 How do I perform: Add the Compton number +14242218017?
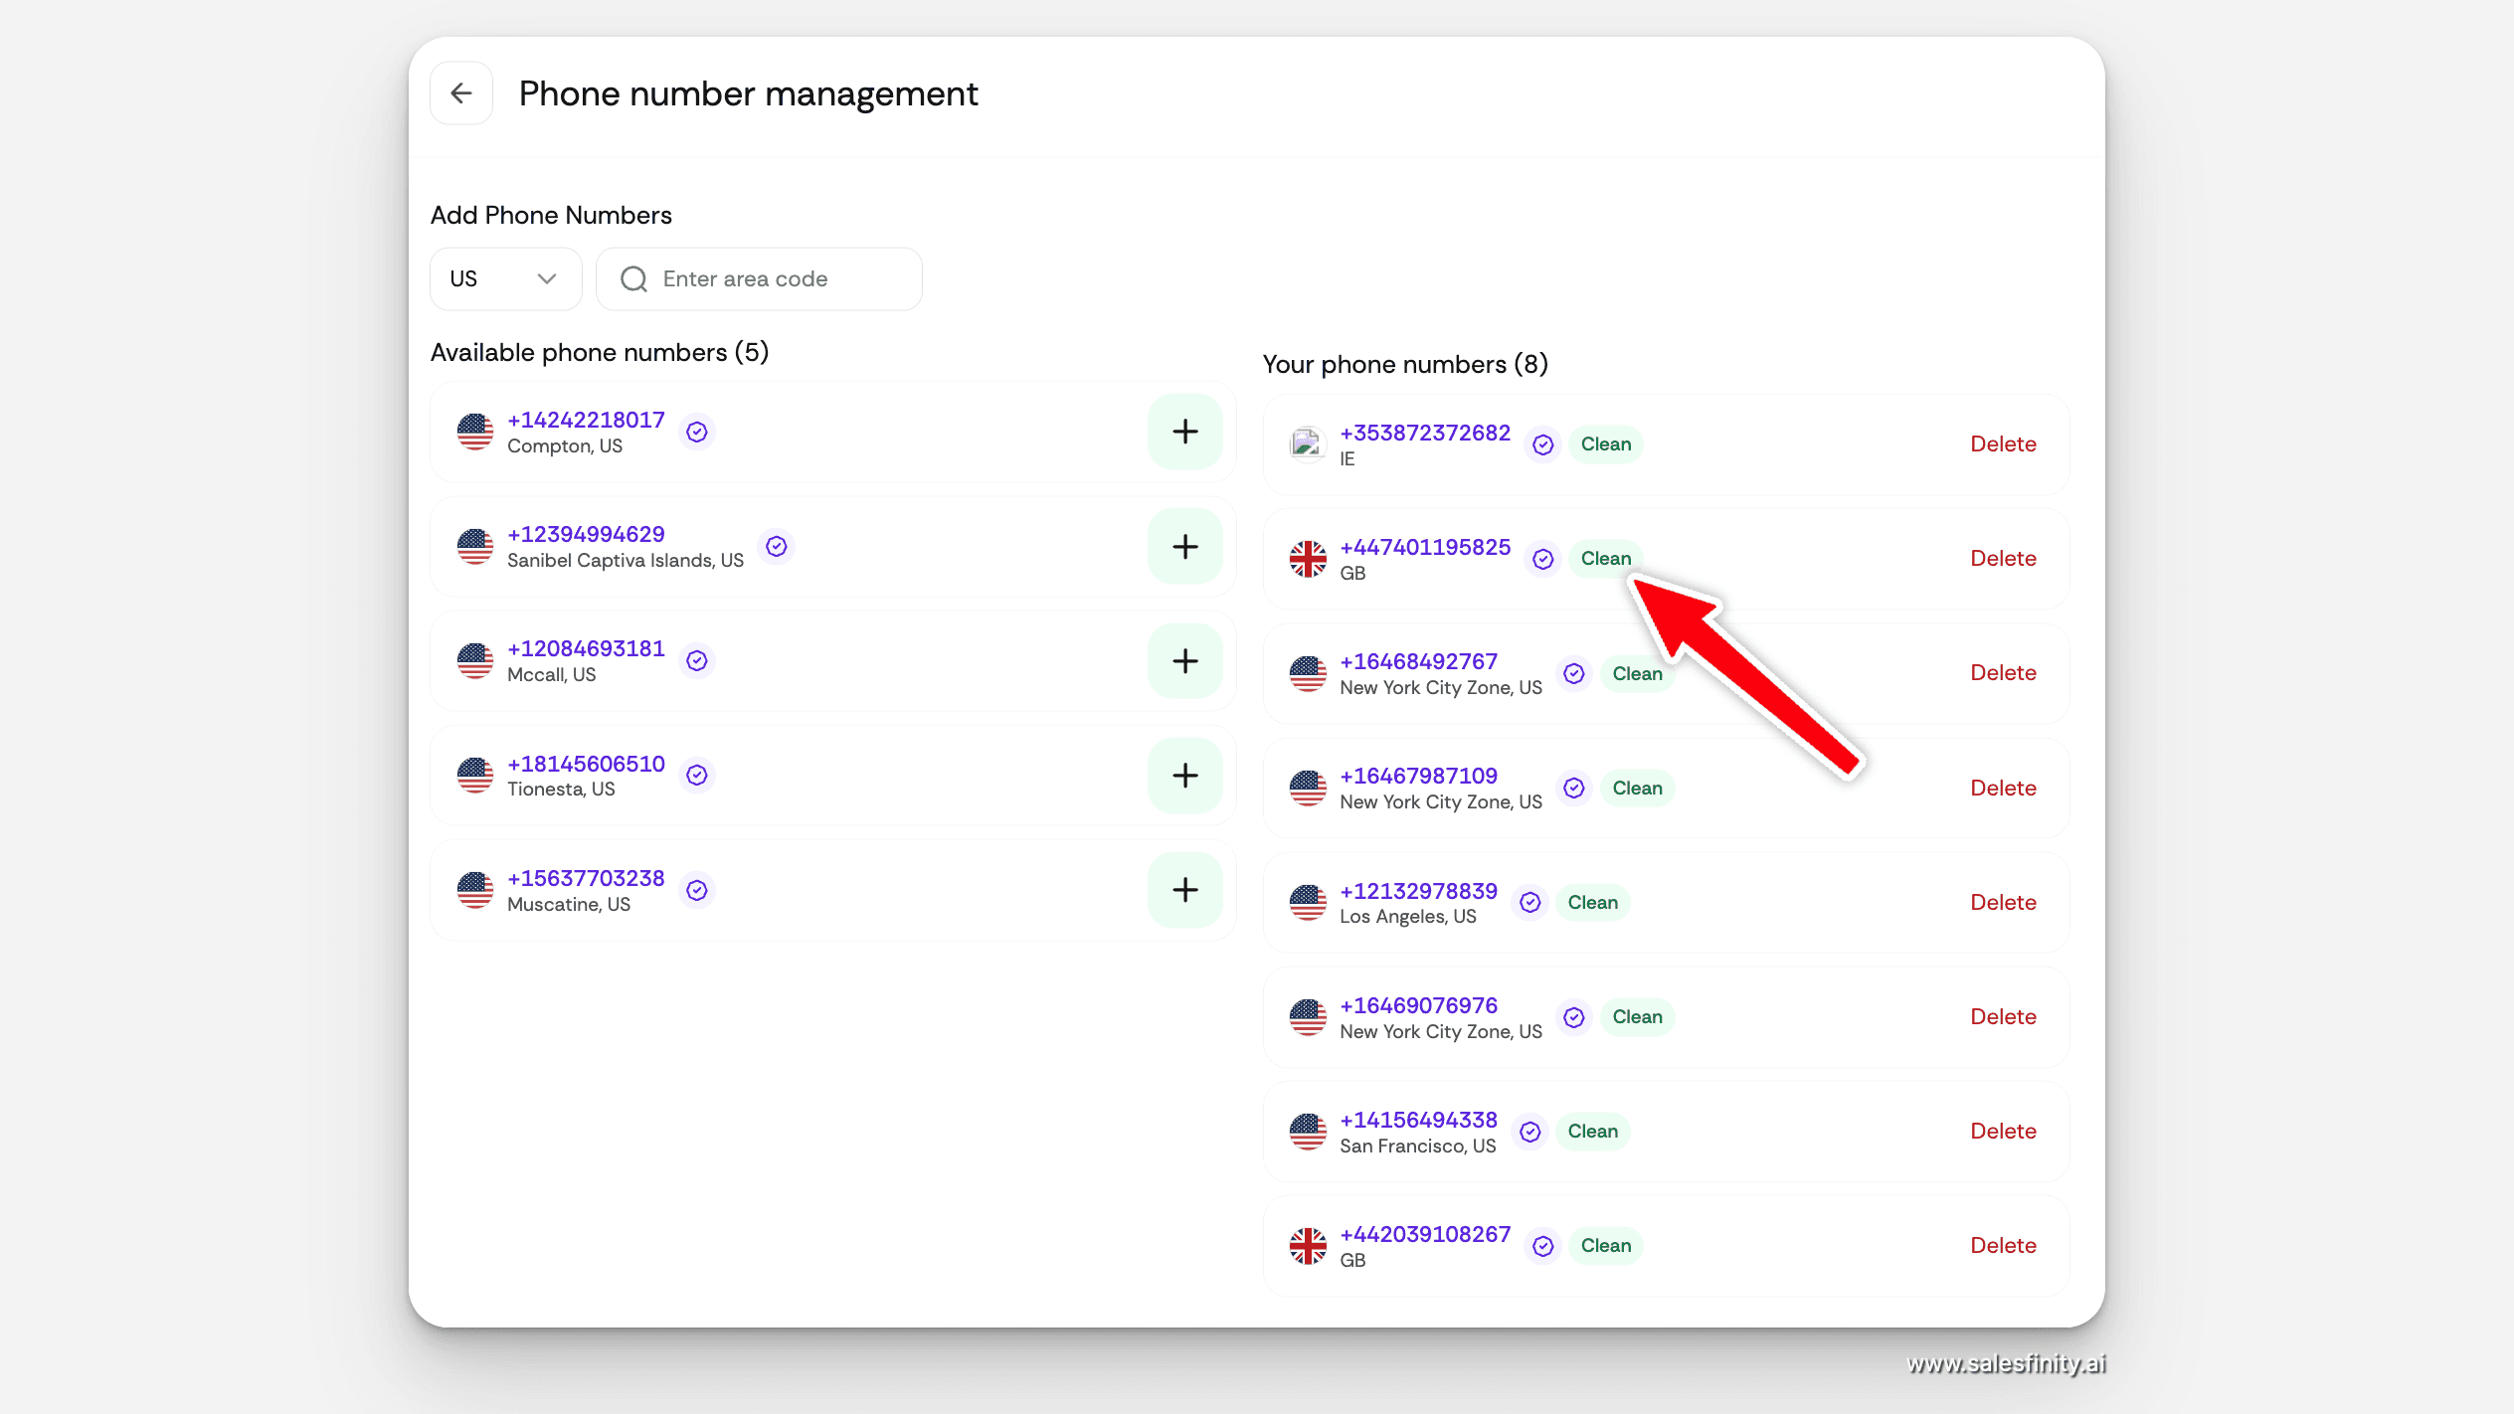[1183, 432]
